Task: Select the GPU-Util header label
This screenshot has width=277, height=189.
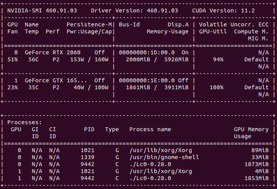Action: (x=213, y=31)
